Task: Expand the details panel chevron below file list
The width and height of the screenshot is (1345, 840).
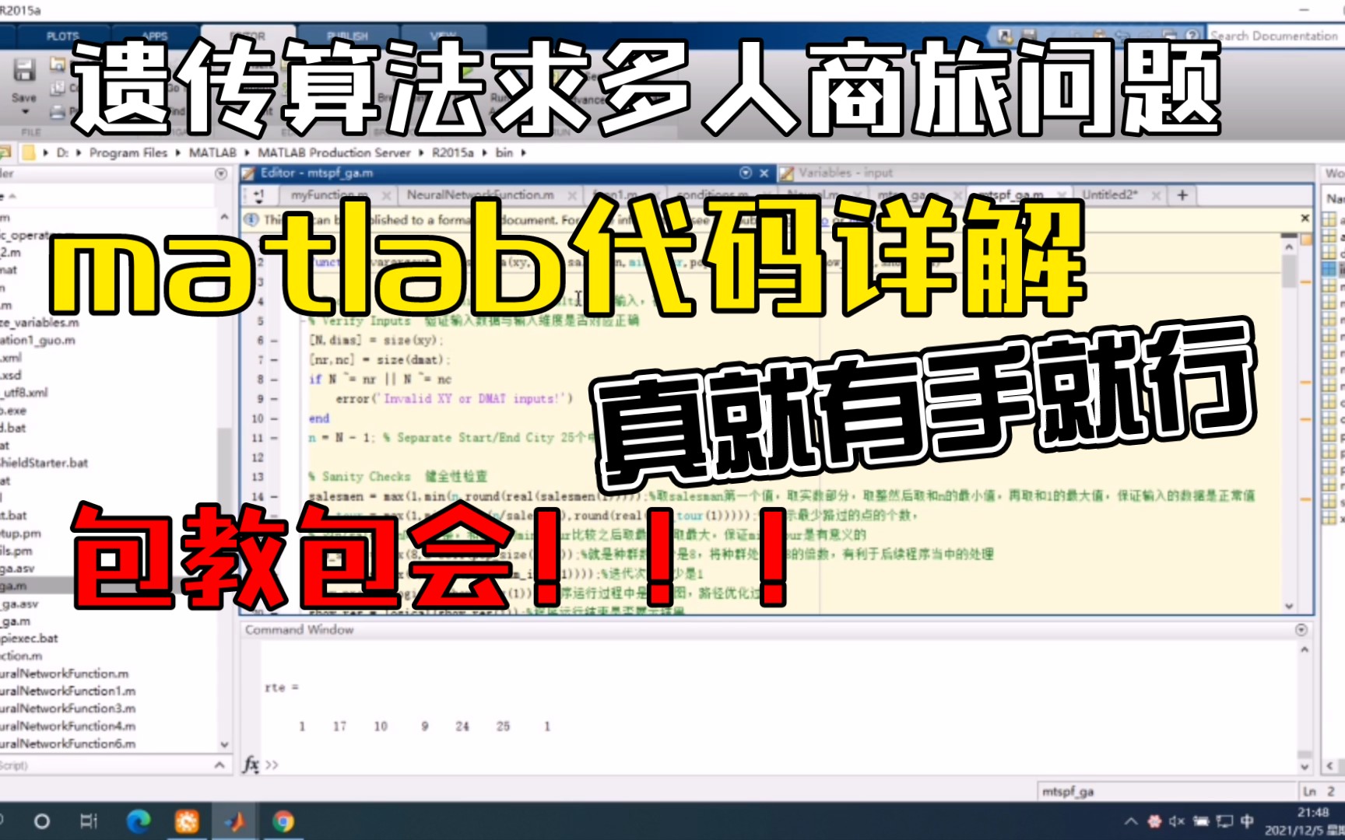Action: [x=220, y=765]
